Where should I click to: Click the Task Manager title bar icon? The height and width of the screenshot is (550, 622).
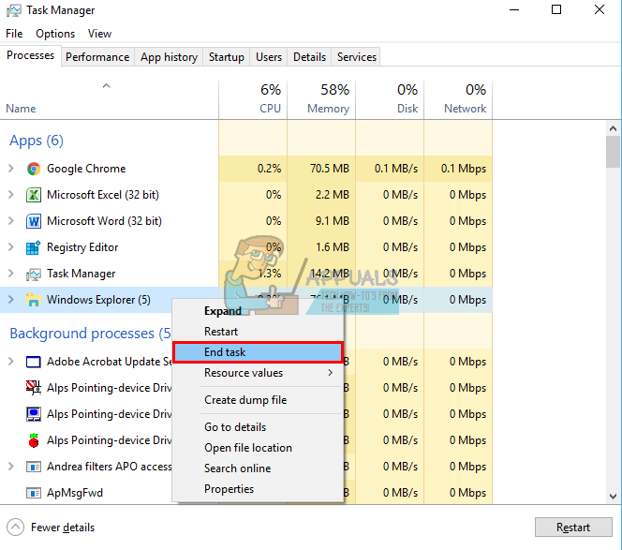[x=14, y=10]
